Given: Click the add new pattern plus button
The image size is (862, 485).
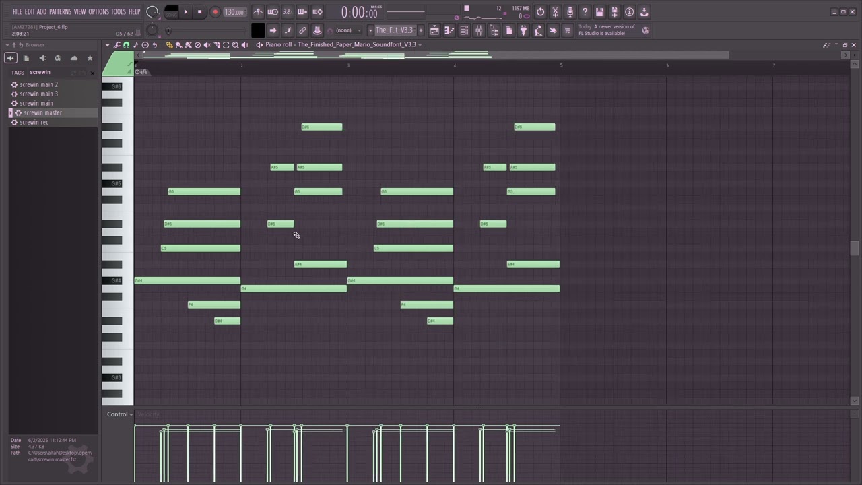Looking at the screenshot, I should (421, 30).
